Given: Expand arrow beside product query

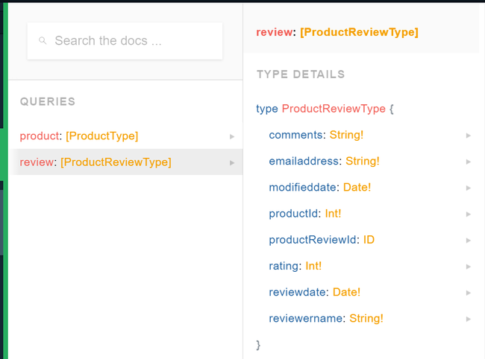Looking at the screenshot, I should point(232,136).
